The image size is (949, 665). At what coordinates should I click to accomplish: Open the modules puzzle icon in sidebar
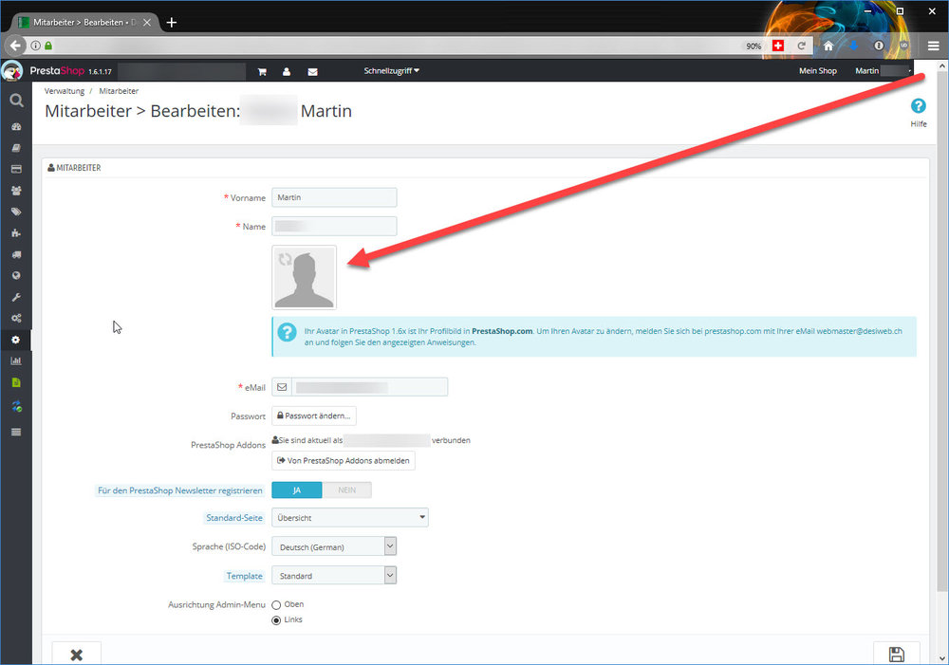click(x=16, y=233)
